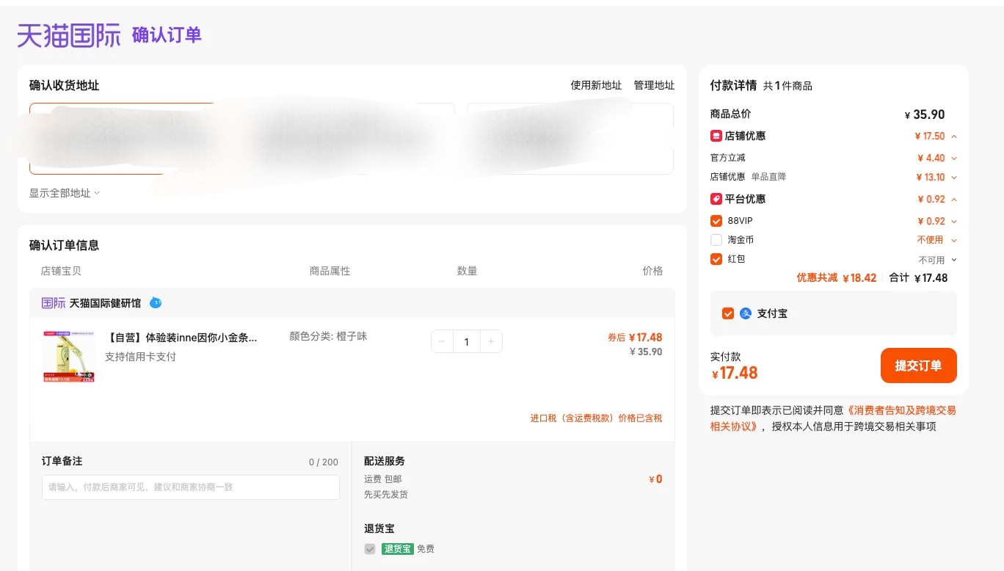This screenshot has width=1004, height=571.
Task: Increase quantity with the plus button
Action: (491, 341)
